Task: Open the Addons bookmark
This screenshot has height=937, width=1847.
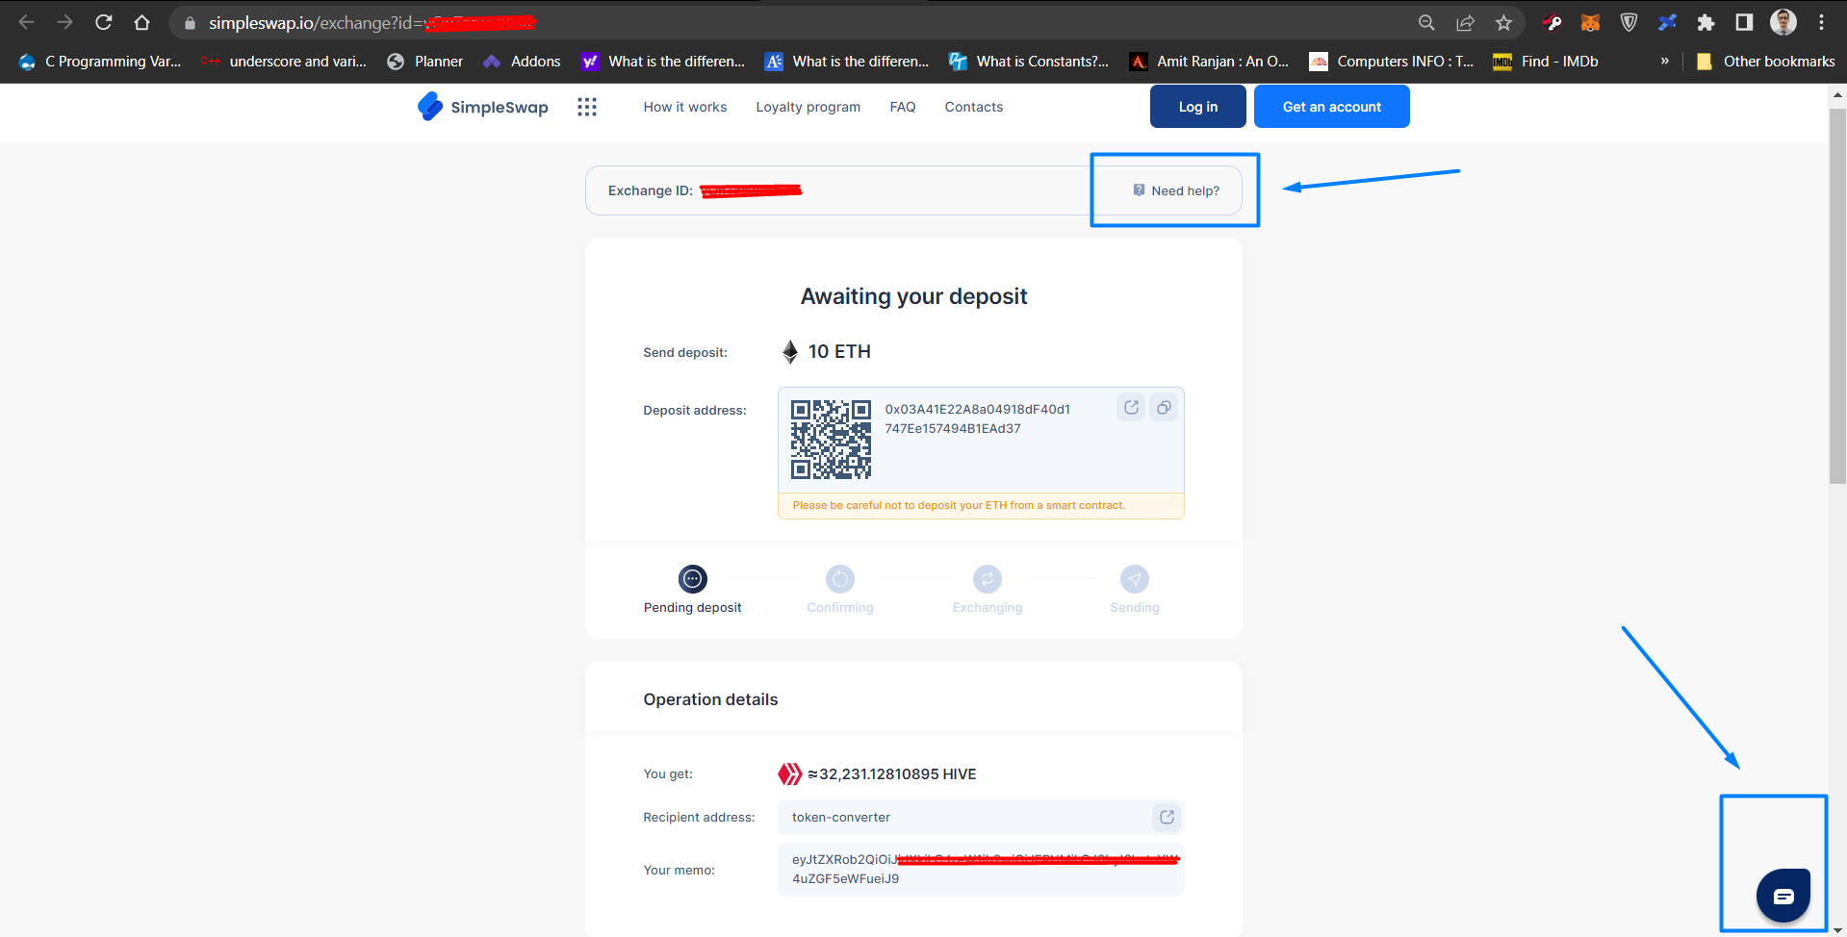Action: (x=522, y=62)
